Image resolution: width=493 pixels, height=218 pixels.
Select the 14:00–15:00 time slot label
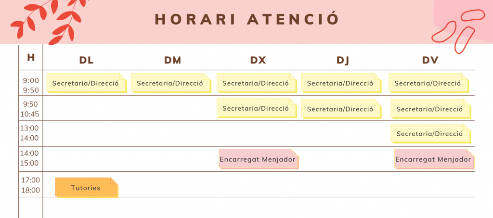click(x=29, y=158)
